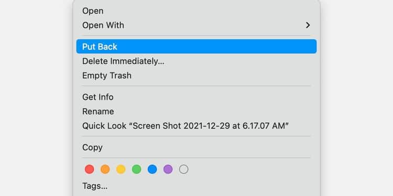Select Delete Immediately… option
The image size is (393, 196).
(x=196, y=61)
